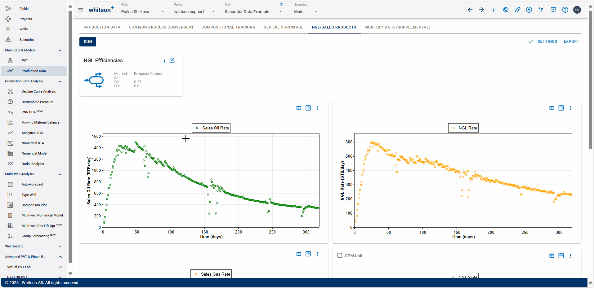Click the temperature units °F icon
Image resolution: width=594 pixels, height=288 pixels.
point(541,10)
